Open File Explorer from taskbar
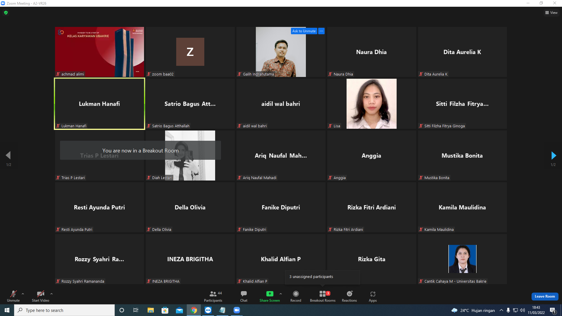 150,310
